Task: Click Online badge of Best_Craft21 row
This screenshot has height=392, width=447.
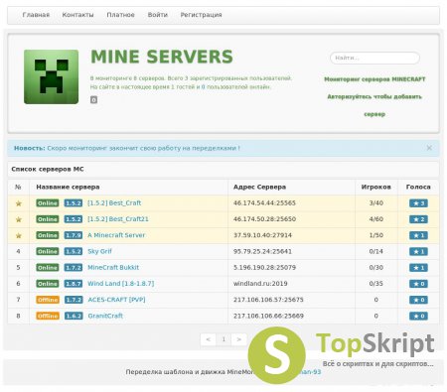Action: point(48,219)
